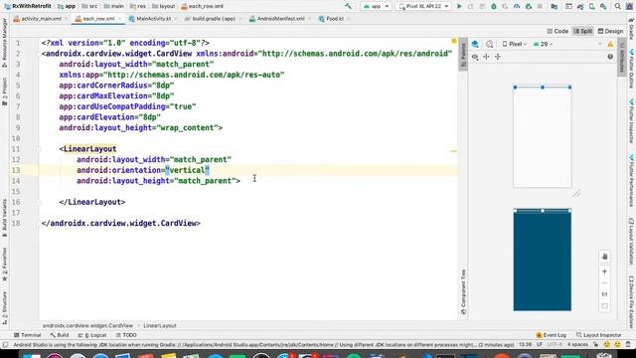Switch to the Food.kt tab
This screenshot has height=358, width=636.
[335, 19]
